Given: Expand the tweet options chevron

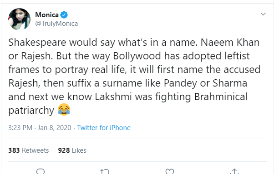Looking at the screenshot, I should click(263, 14).
